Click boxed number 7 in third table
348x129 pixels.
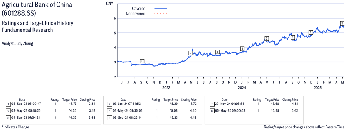pyautogui.click(x=212, y=104)
